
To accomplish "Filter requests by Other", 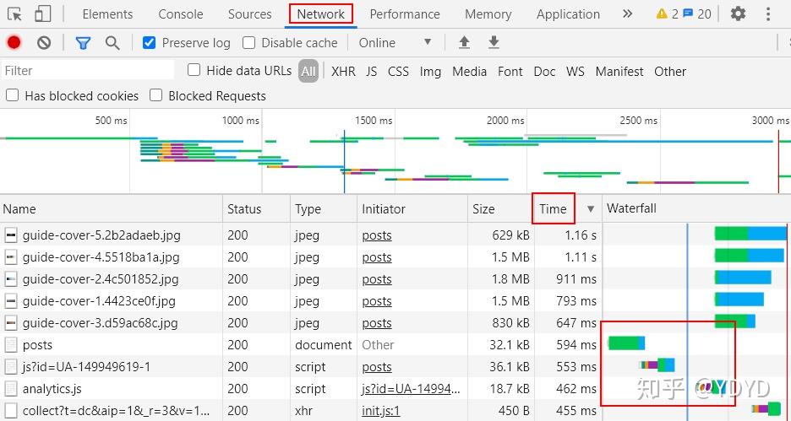I will [x=670, y=72].
